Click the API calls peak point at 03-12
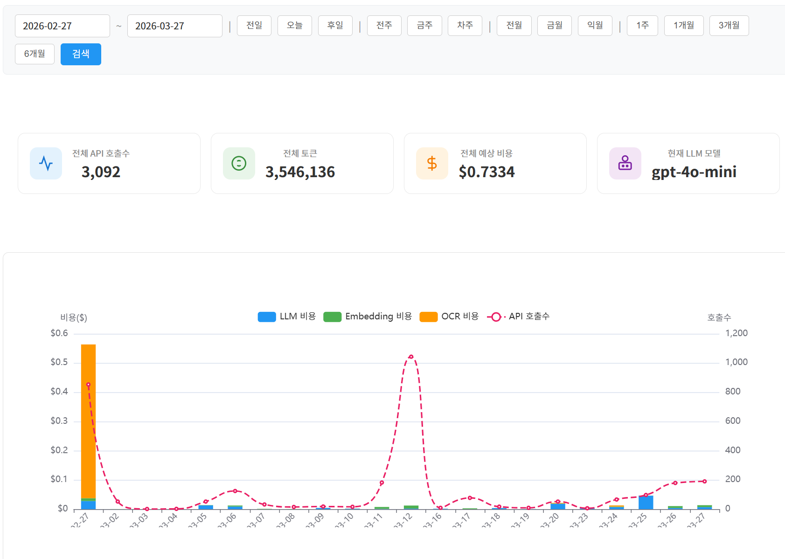Viewport: 785px width, 559px height. 411,357
